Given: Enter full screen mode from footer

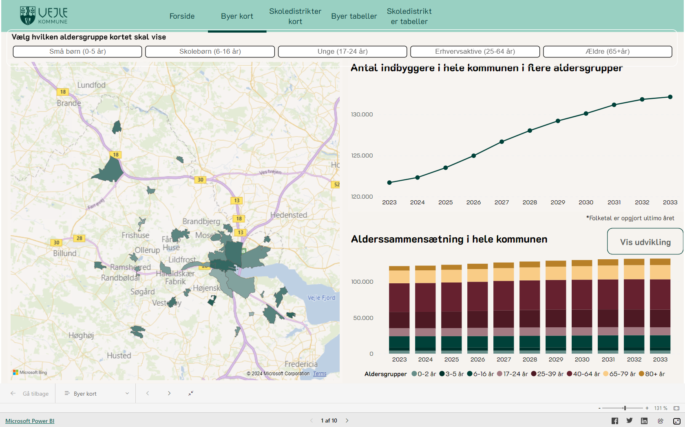Looking at the screenshot, I should click(676, 421).
